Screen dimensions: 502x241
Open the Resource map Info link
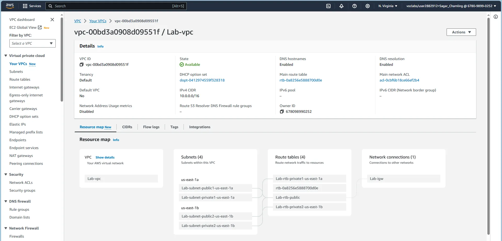pos(116,140)
